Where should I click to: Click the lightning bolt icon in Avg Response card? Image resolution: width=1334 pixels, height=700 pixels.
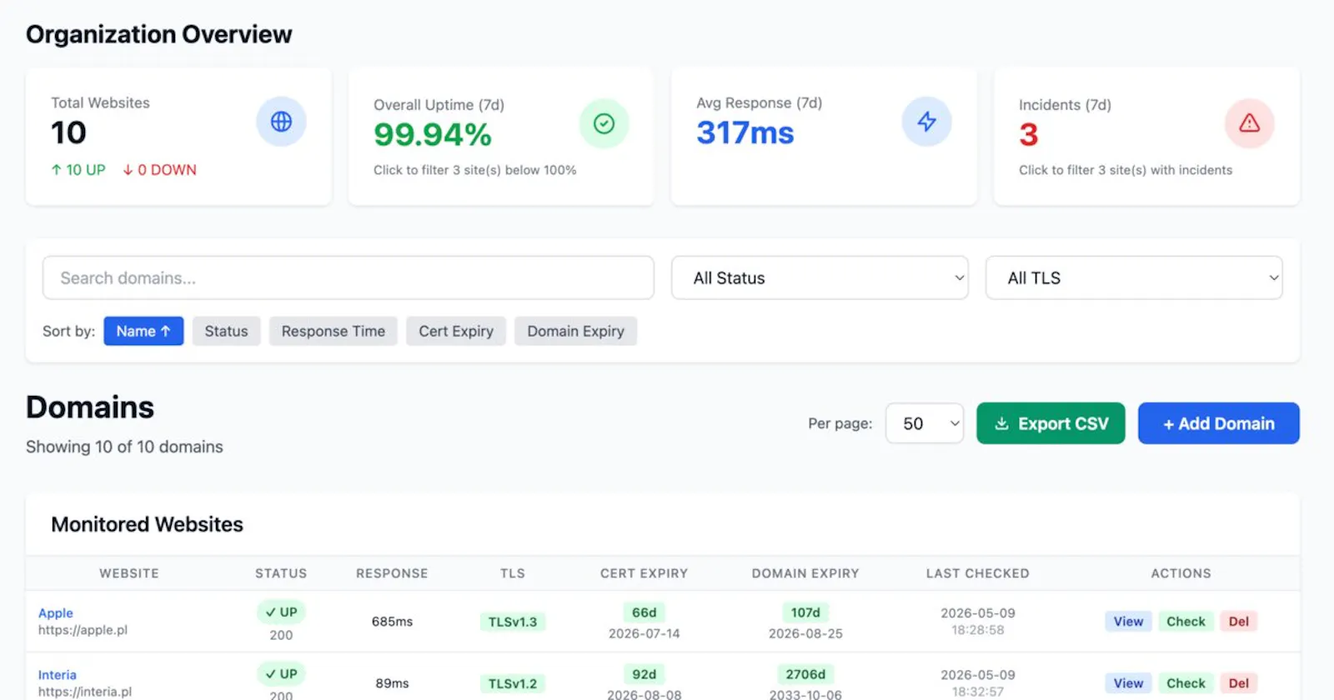pos(926,122)
